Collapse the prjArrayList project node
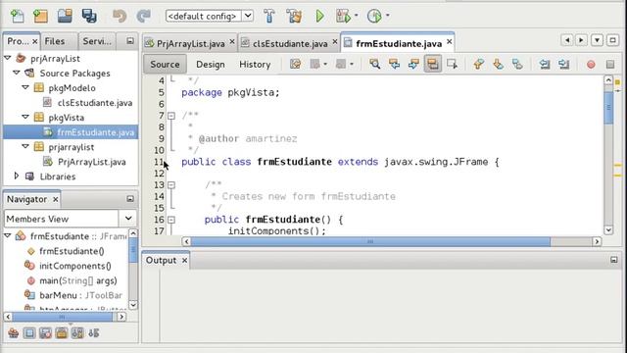The image size is (627, 353). (8, 58)
